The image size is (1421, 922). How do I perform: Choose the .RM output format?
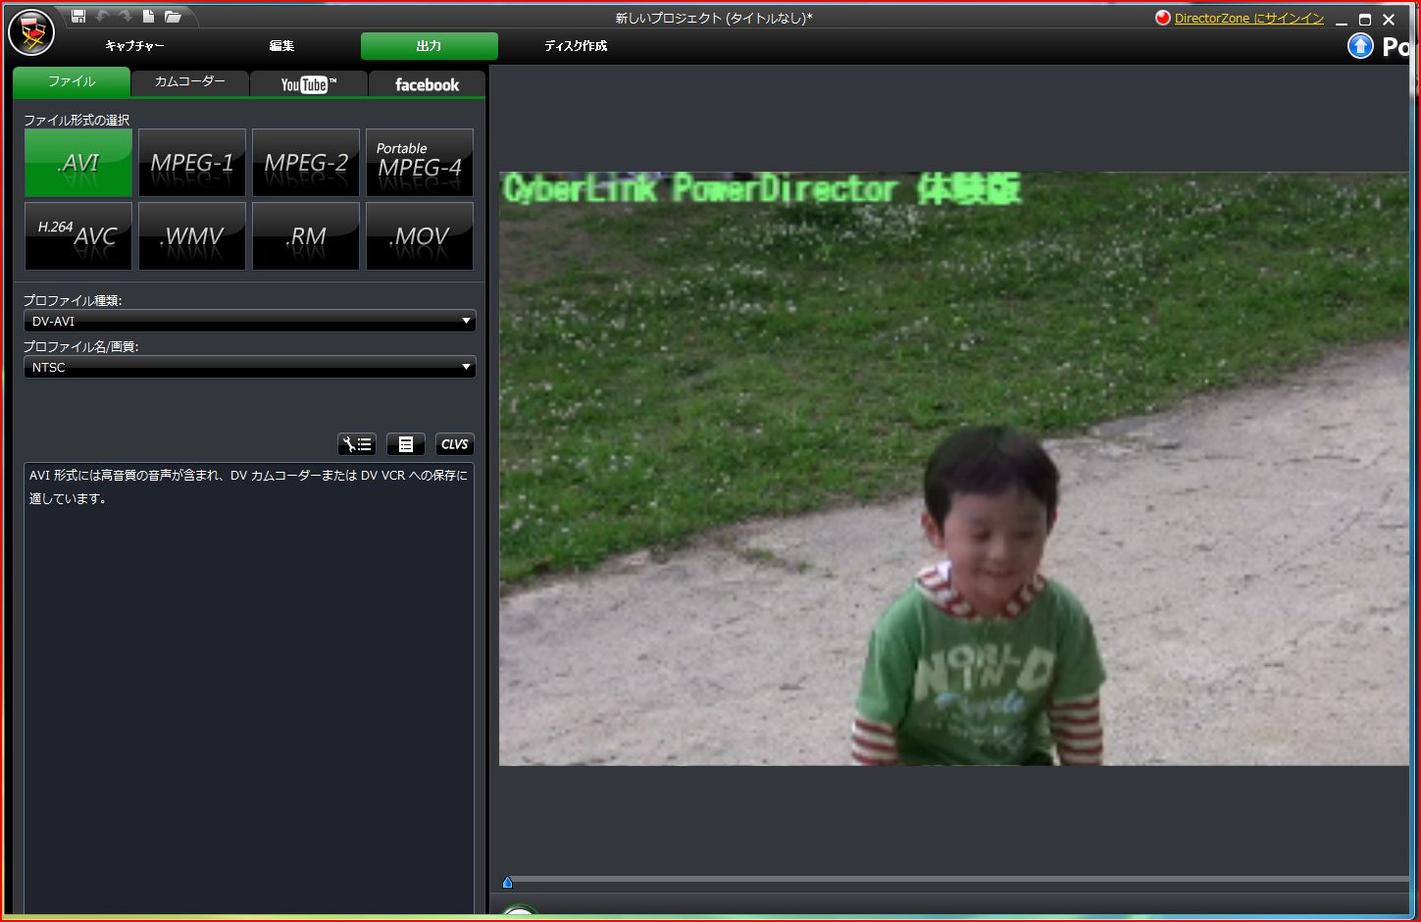click(x=306, y=235)
